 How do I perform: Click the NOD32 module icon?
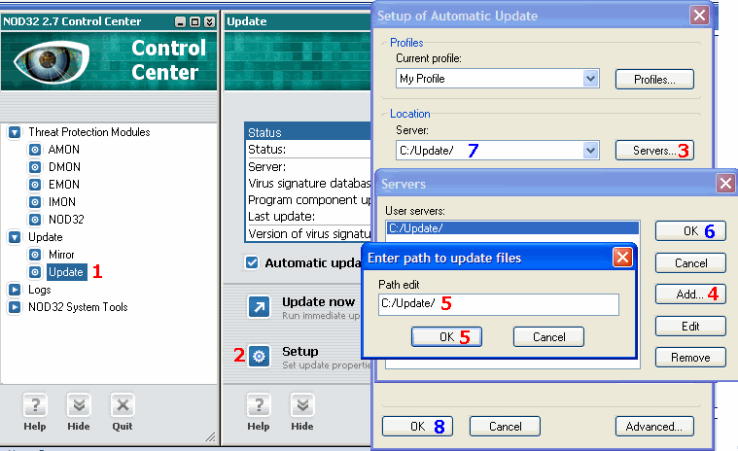35,220
